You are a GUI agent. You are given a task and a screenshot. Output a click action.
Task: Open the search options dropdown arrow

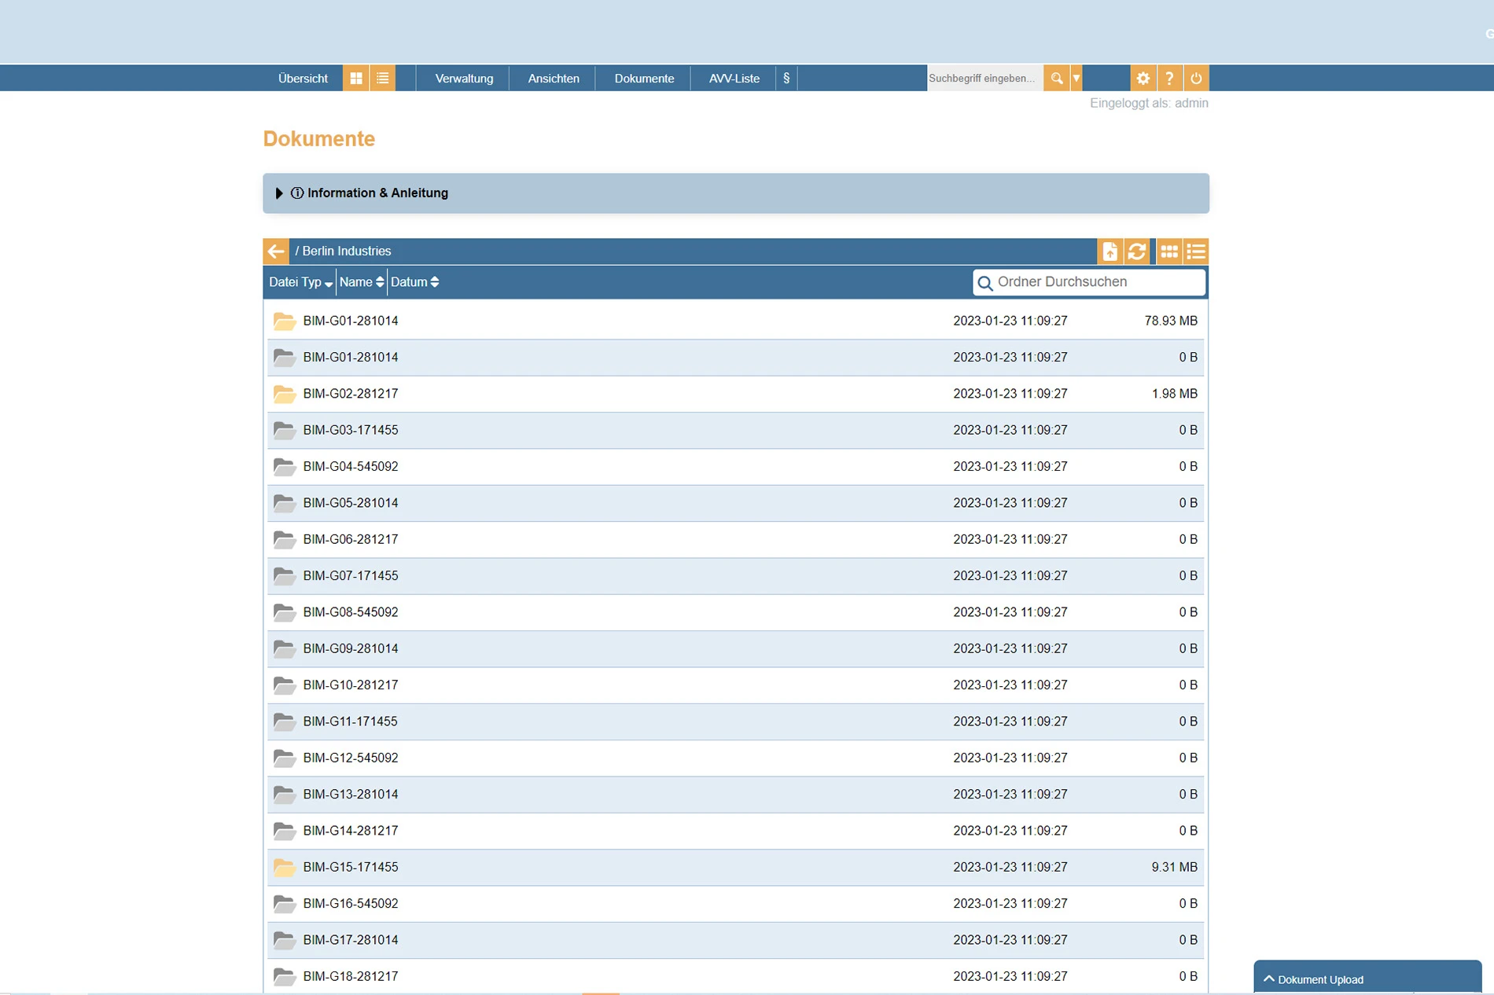tap(1076, 79)
